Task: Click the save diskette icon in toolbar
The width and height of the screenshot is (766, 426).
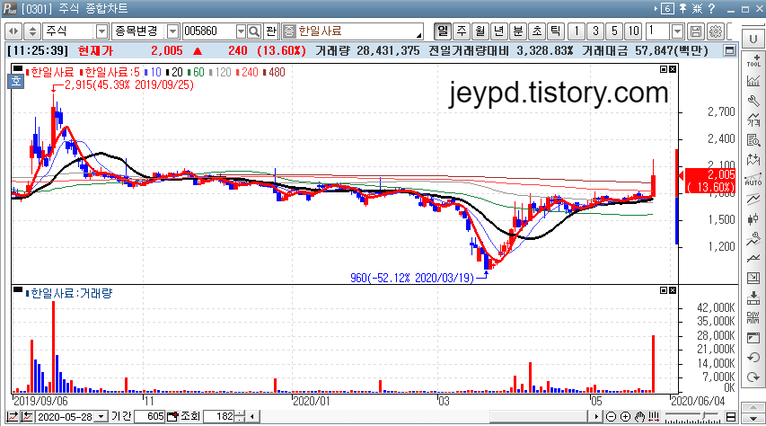Action: pos(696,31)
